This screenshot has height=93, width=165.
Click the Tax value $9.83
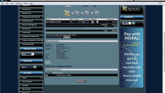(x=115, y=26)
